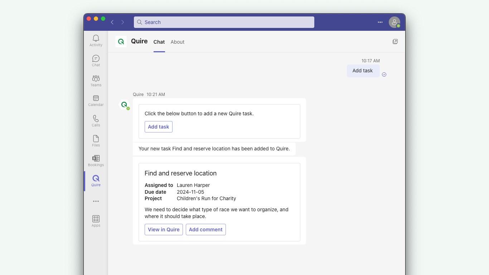Click into the Search field
This screenshot has height=275, width=489.
click(224, 22)
